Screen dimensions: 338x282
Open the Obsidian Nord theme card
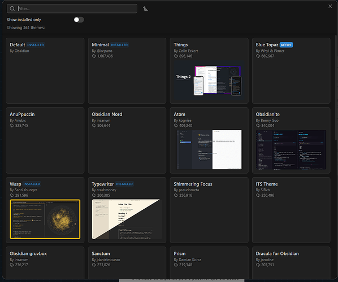point(127,140)
